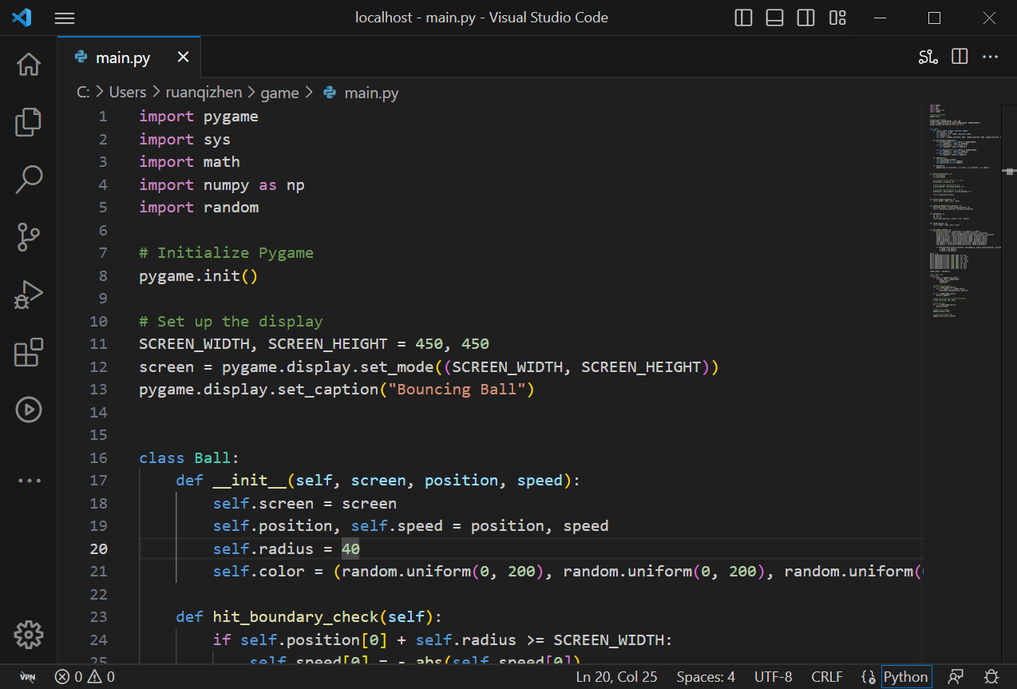This screenshot has width=1017, height=689.
Task: Select Python language mode in status bar
Action: [905, 677]
